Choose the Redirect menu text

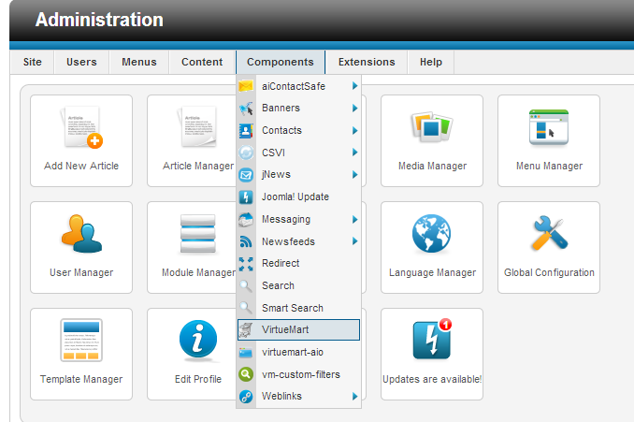point(281,263)
